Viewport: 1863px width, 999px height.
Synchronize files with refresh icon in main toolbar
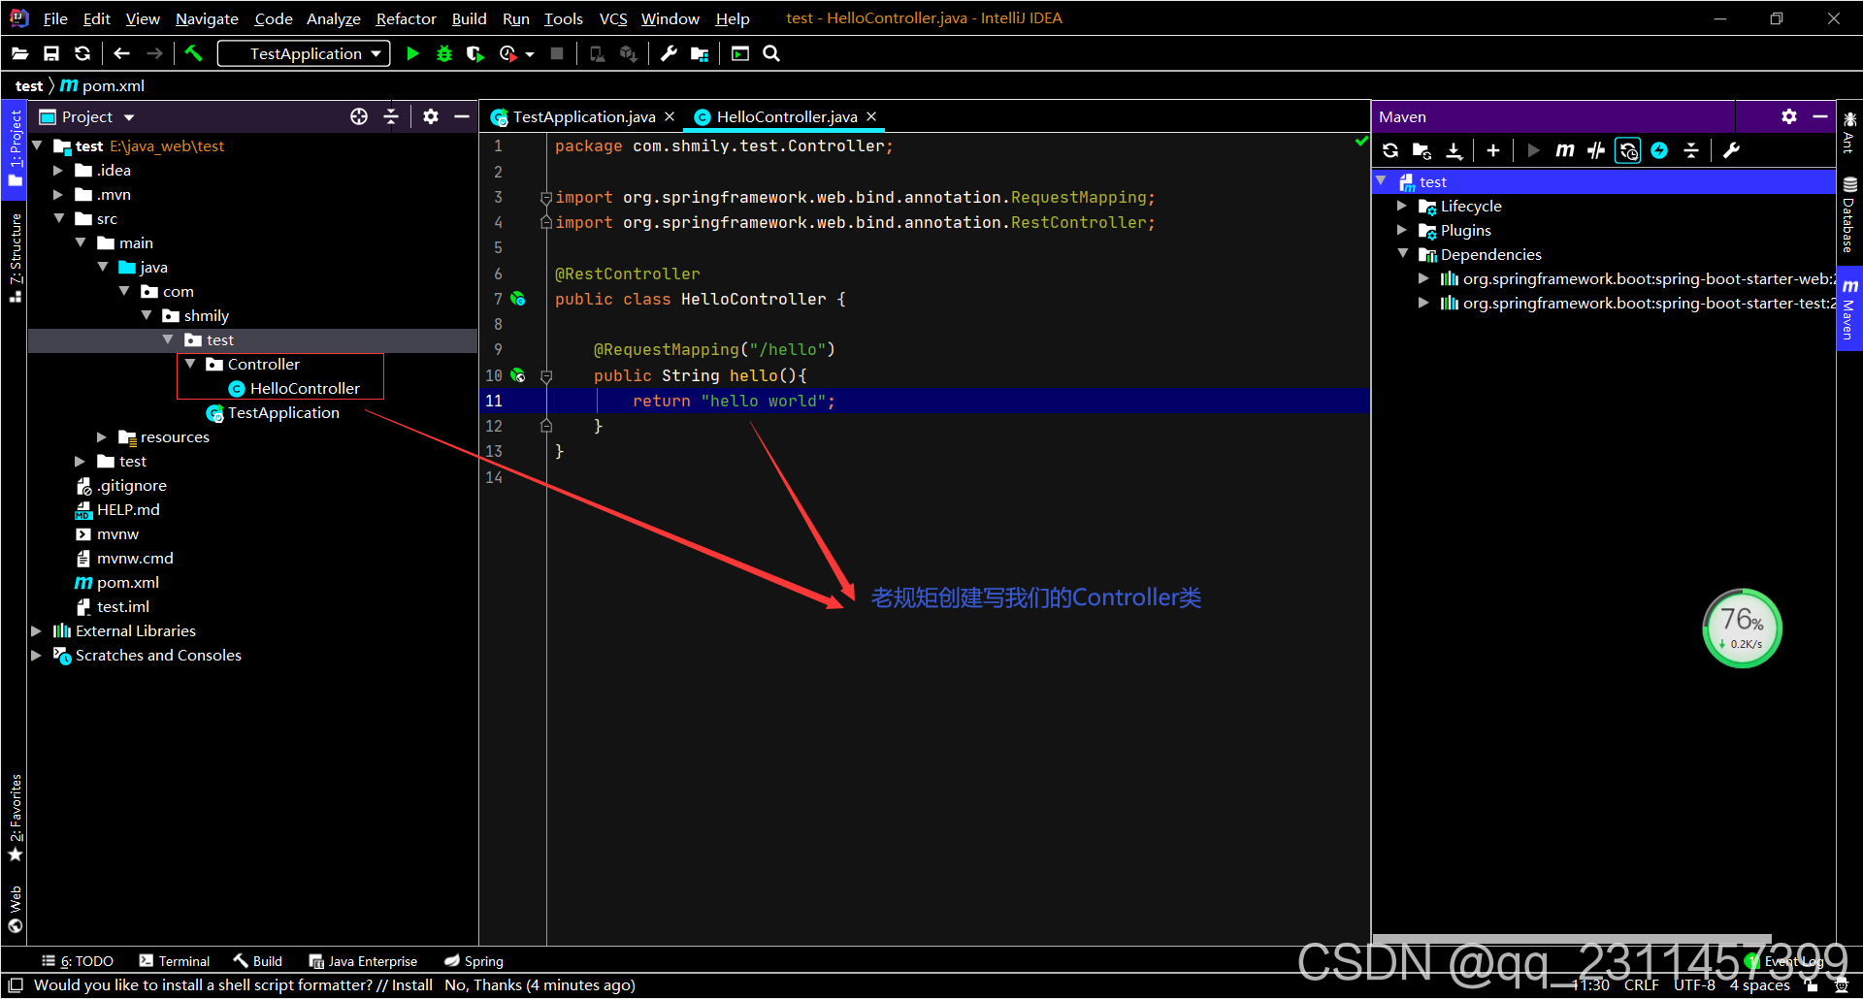tap(82, 54)
